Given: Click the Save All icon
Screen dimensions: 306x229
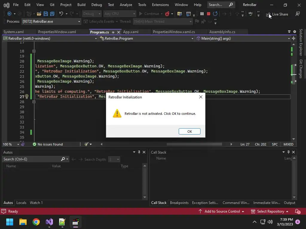Looking at the screenshot, I should click(52, 14).
